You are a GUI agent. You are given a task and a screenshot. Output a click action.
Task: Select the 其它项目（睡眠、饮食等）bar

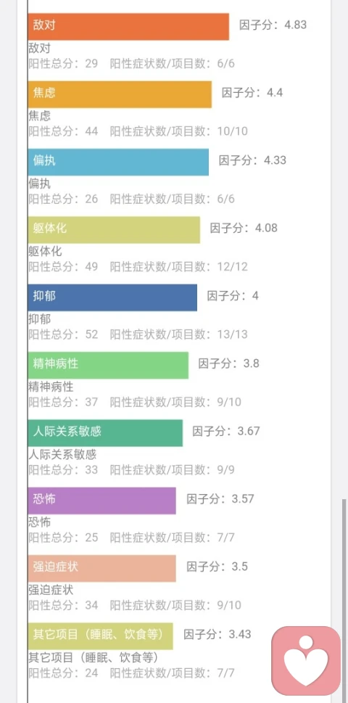pyautogui.click(x=100, y=636)
